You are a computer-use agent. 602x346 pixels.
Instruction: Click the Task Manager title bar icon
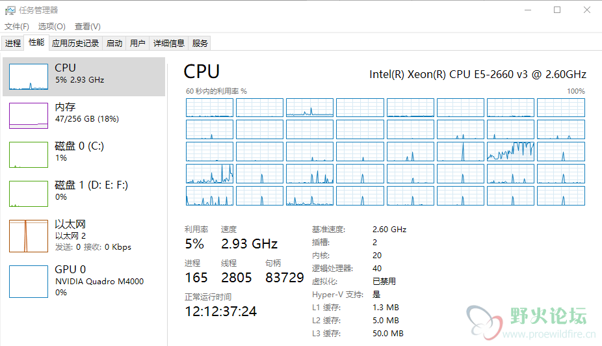pos(10,10)
